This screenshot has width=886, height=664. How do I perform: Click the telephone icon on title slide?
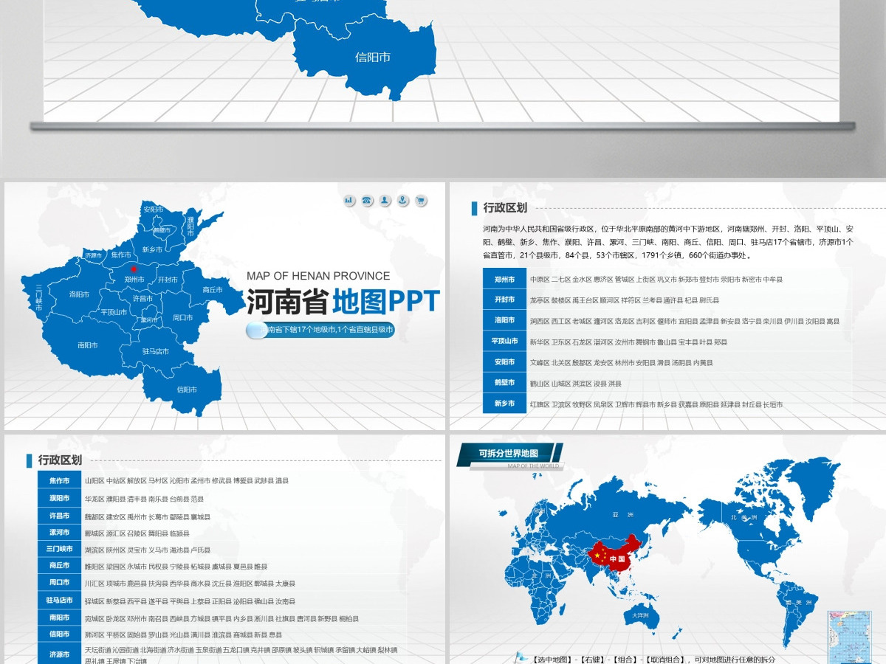(367, 201)
